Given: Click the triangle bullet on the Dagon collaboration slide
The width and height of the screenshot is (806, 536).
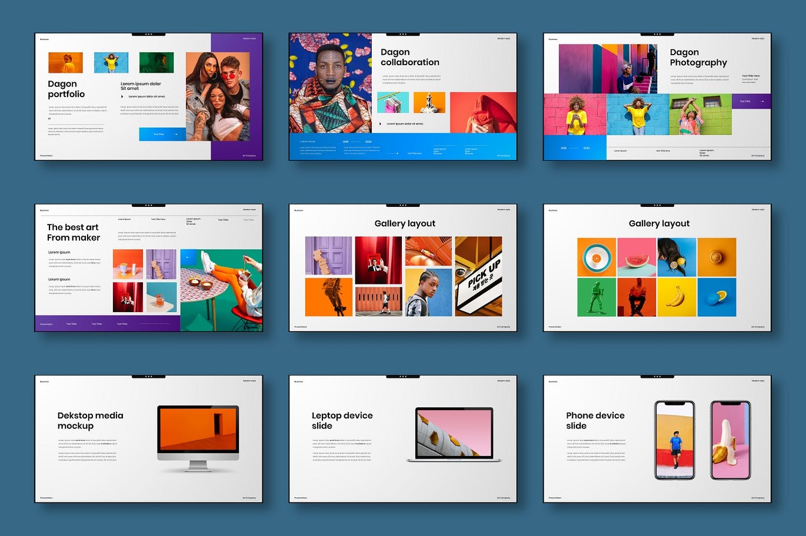Looking at the screenshot, I should click(381, 124).
